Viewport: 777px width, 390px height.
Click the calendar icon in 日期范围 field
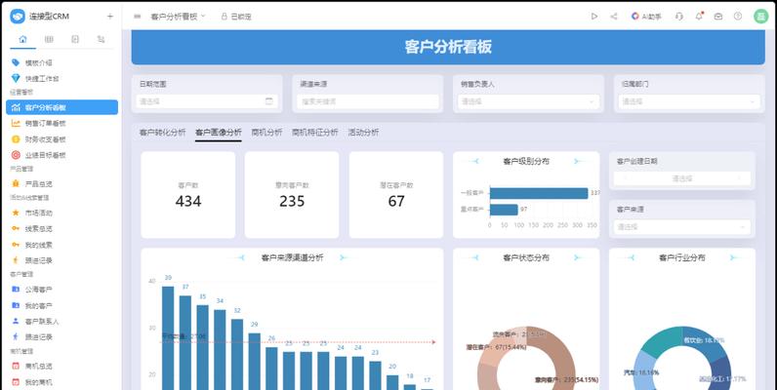point(269,101)
